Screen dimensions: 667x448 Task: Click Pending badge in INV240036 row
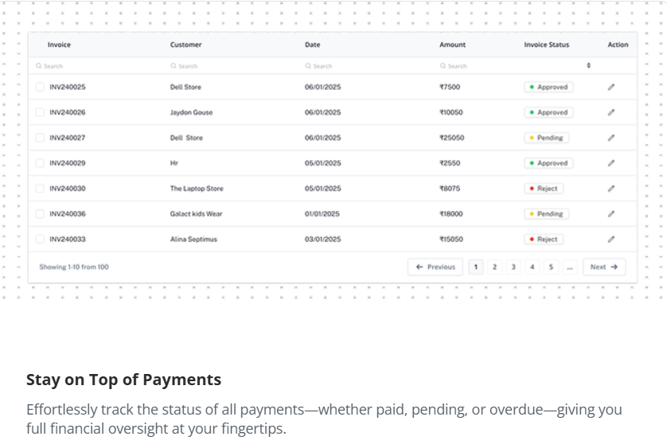pyautogui.click(x=546, y=213)
